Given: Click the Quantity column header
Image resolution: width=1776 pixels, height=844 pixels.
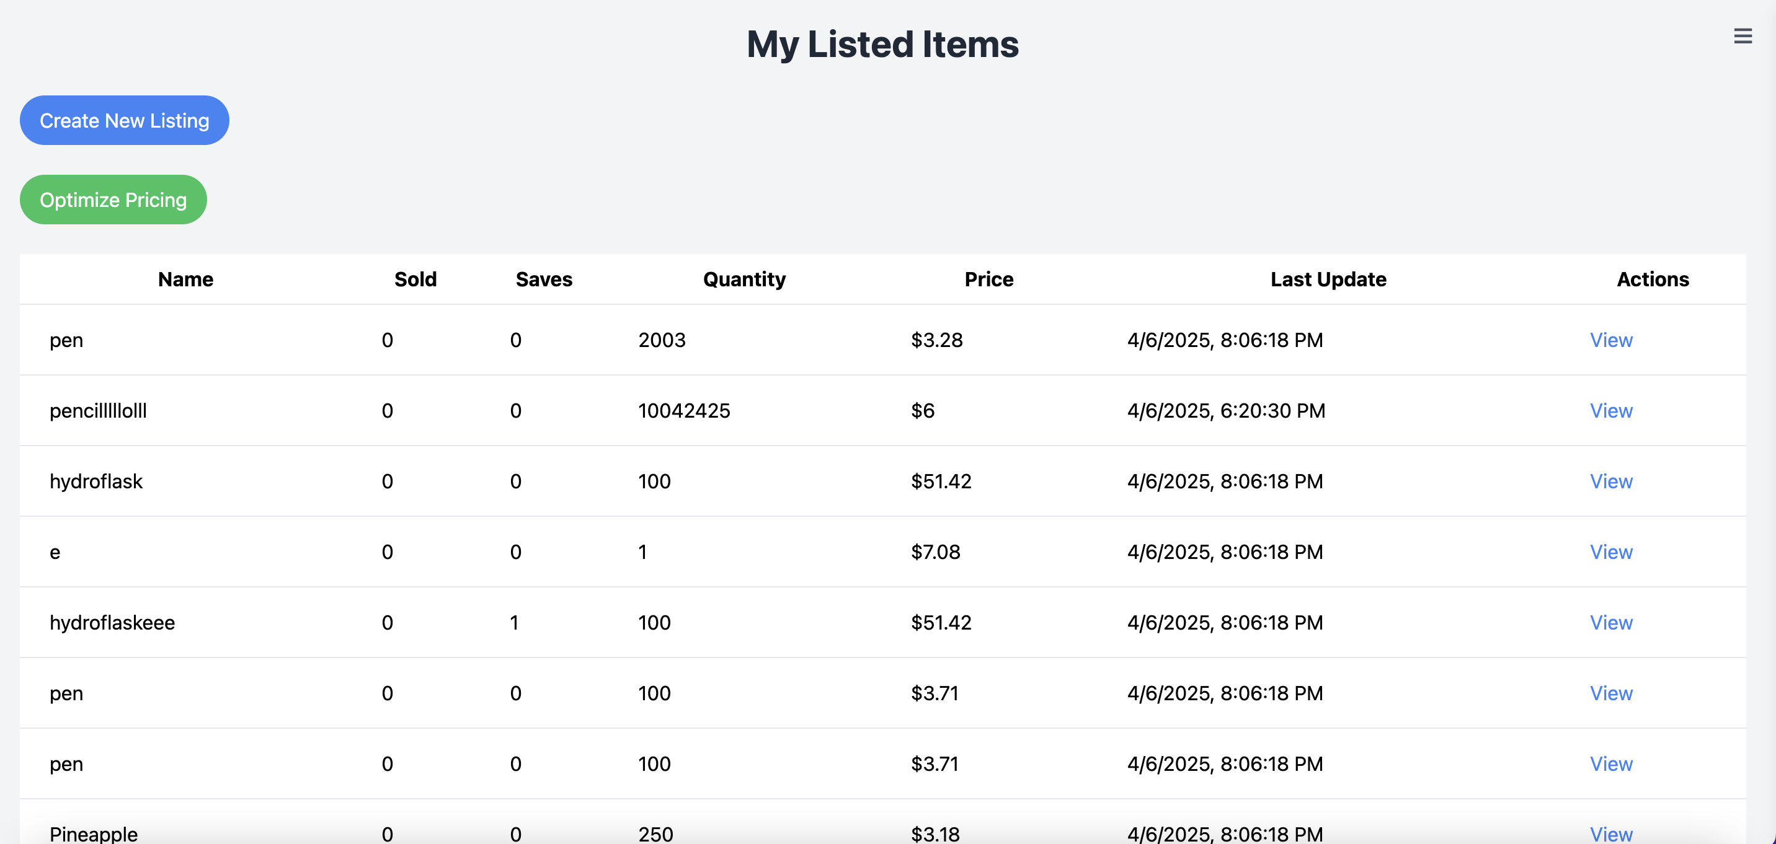Looking at the screenshot, I should (x=744, y=279).
